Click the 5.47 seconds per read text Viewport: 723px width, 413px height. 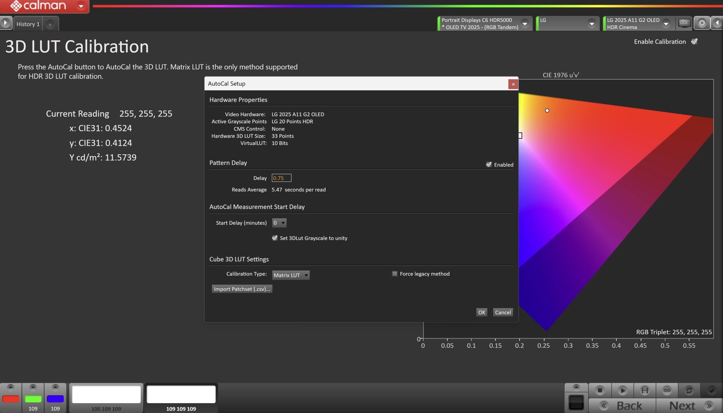299,190
